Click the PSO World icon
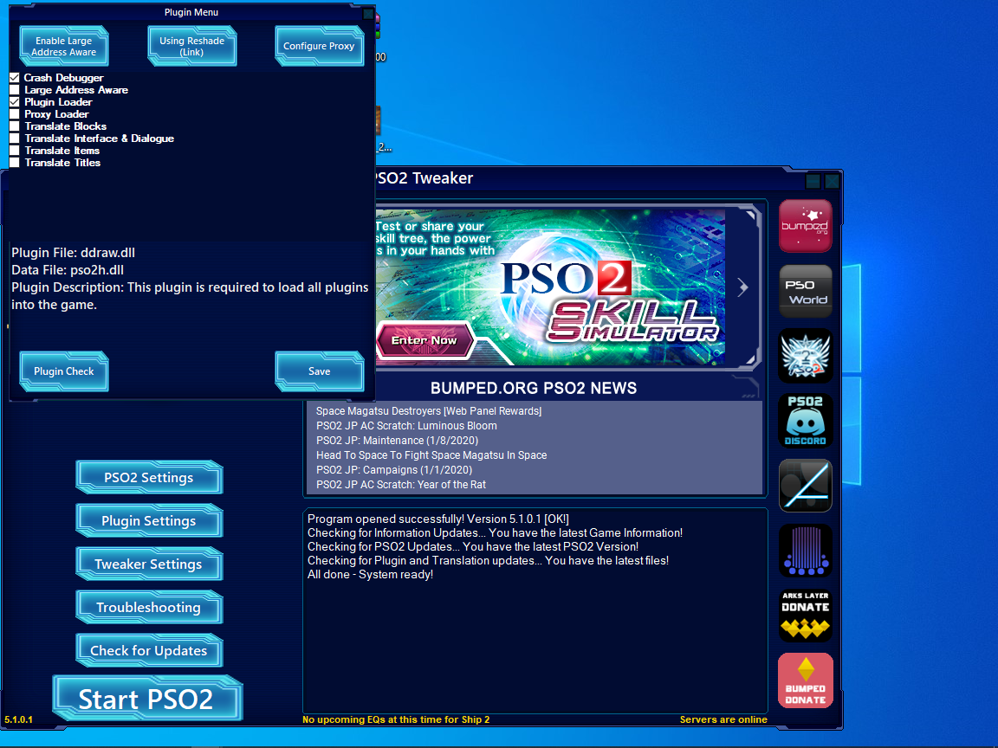 (805, 291)
